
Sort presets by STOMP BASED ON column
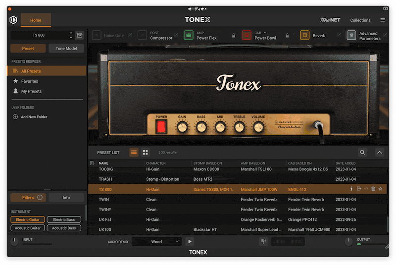point(207,163)
